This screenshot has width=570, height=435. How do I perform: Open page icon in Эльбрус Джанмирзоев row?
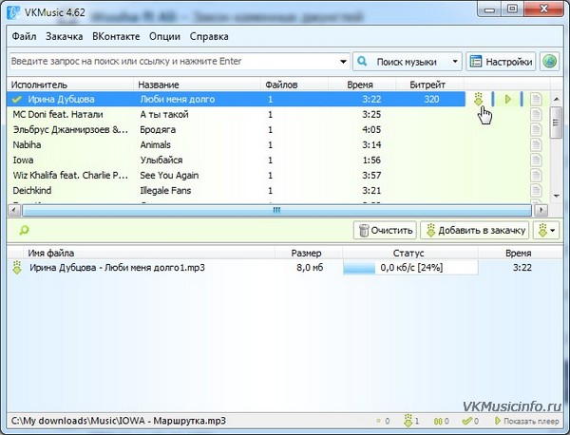tap(536, 130)
